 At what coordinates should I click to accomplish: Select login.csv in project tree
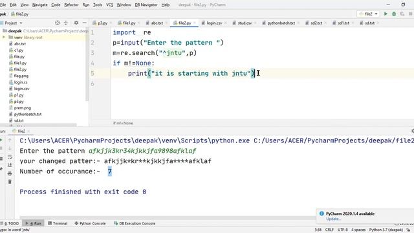(21, 89)
